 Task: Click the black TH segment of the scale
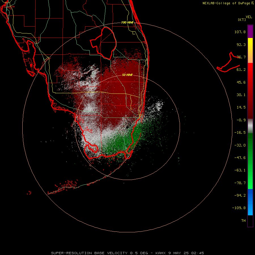click(x=250, y=221)
